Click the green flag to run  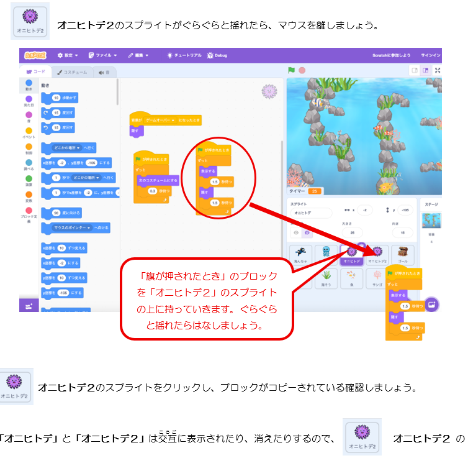(291, 70)
